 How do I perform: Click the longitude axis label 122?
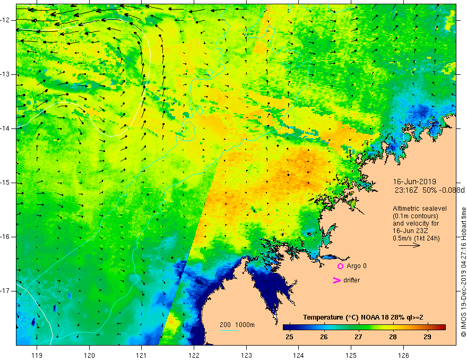tap(194, 355)
